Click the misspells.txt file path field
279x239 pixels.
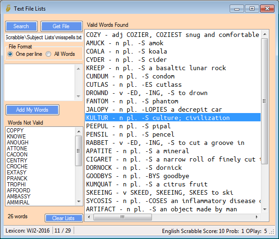[x=44, y=37]
